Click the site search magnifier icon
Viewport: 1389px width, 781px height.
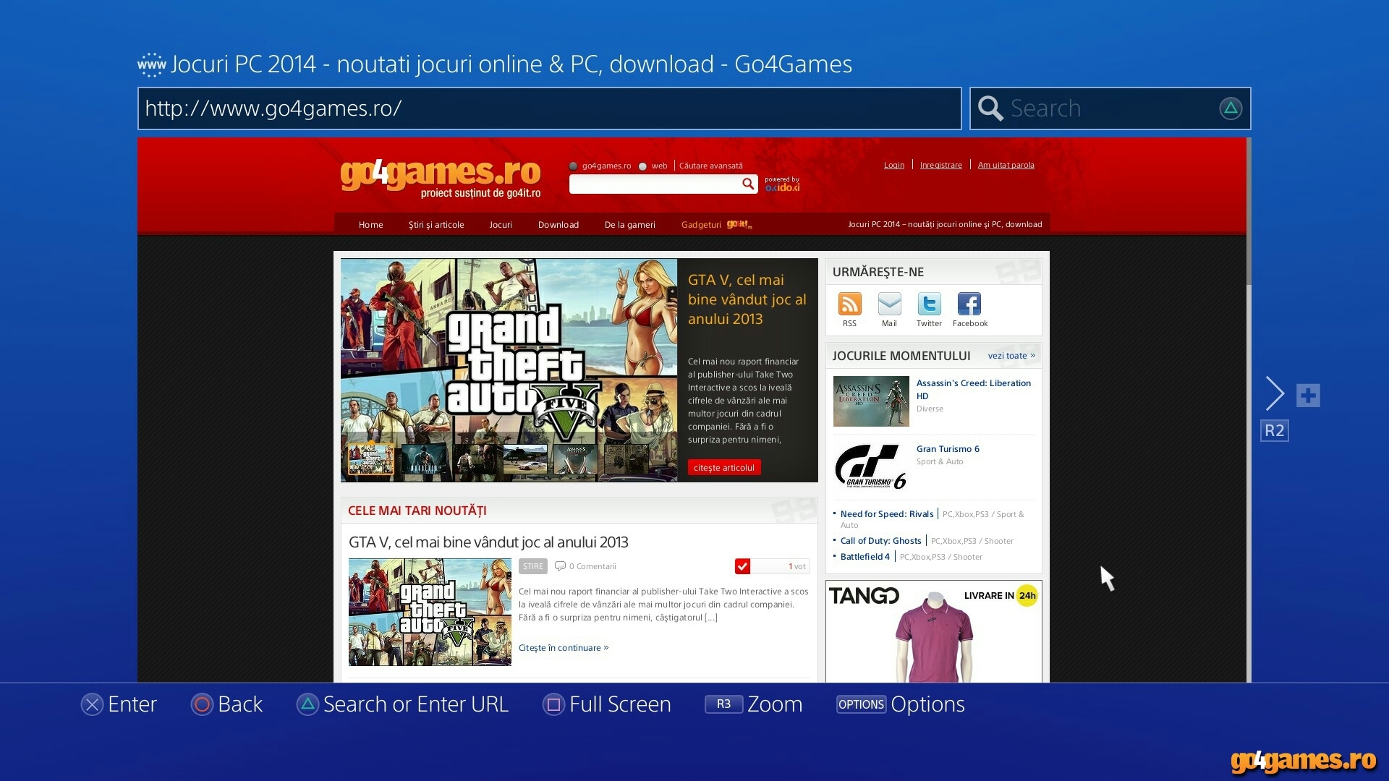(748, 184)
